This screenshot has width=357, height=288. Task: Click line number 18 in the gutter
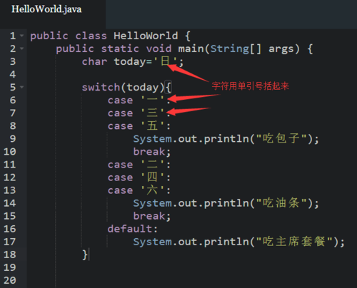(x=10, y=254)
